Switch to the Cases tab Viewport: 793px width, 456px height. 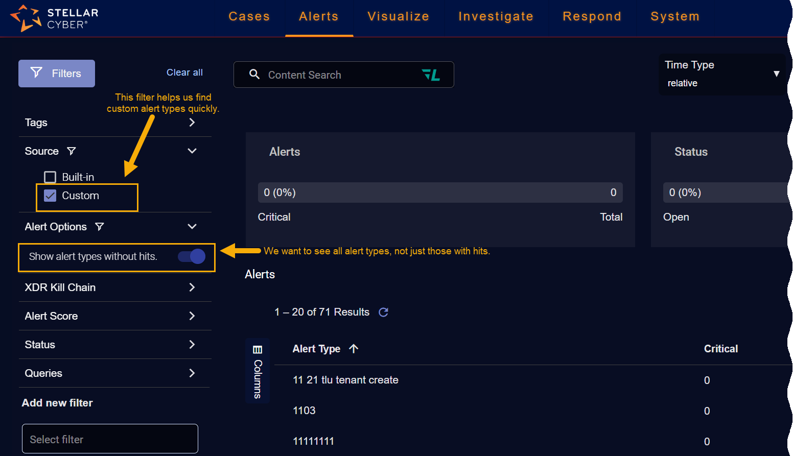pyautogui.click(x=249, y=16)
